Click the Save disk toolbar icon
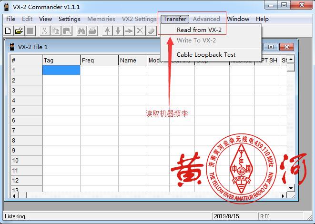The image size is (315, 224). (30, 31)
